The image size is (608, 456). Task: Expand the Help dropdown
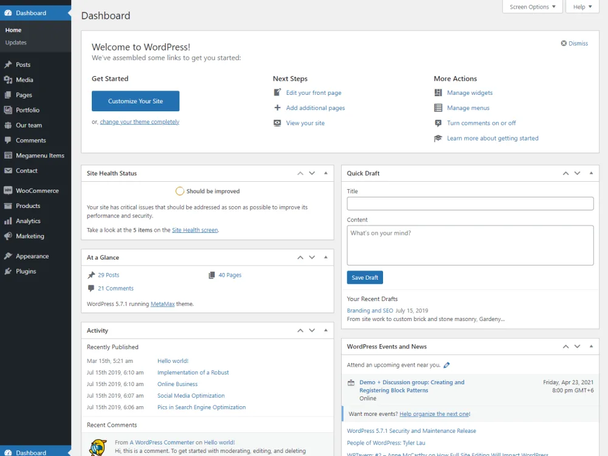[582, 7]
